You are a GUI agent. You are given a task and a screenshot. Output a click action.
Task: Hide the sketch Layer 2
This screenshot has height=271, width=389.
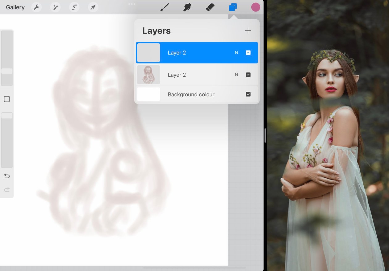[248, 75]
